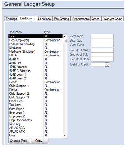Image resolution: width=126 pixels, height=147 pixels.
Task: Click the 2nd Acct Main field
Action: pyautogui.click(x=102, y=50)
